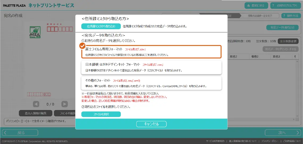The height and width of the screenshot is (144, 303).
Task: Click 次へ button at bottom right
Action: pos(283,133)
